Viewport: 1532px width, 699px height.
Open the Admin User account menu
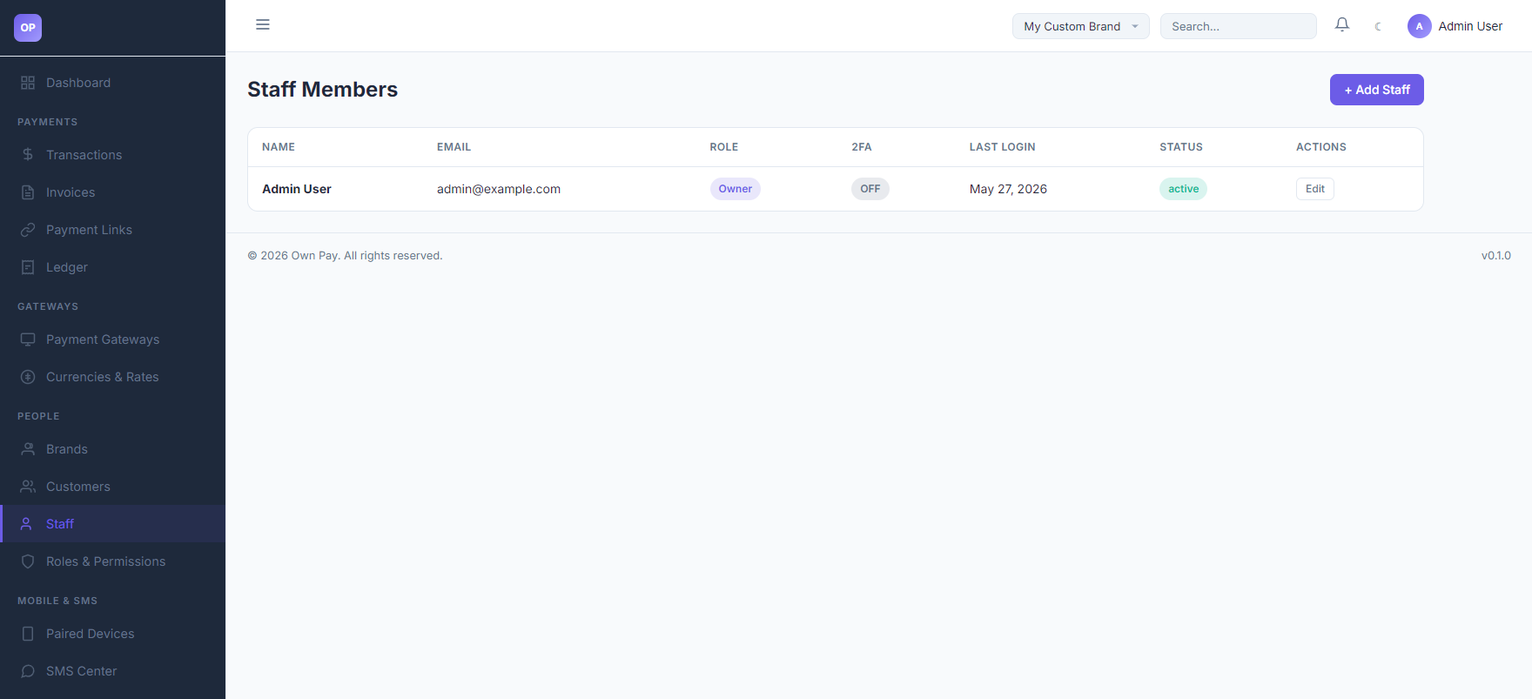pos(1455,26)
